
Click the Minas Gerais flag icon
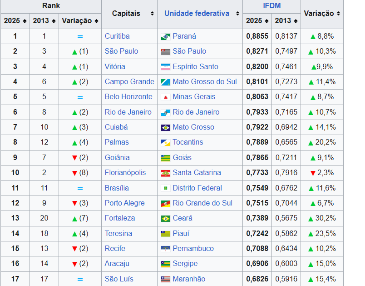[x=166, y=97]
